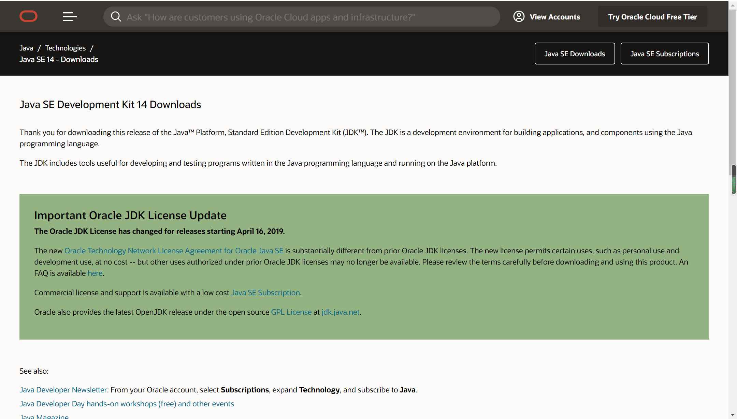Click the search magnifier icon
Image resolution: width=737 pixels, height=419 pixels.
[116, 16]
